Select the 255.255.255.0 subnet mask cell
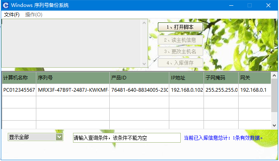The height and width of the screenshot is (161, 279). 221,90
